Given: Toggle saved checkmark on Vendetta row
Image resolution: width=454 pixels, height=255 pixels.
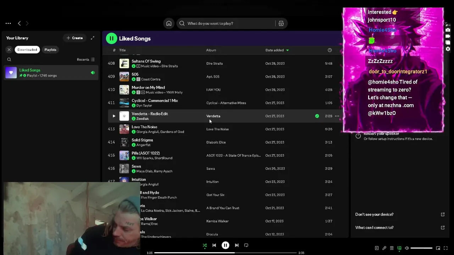Looking at the screenshot, I should [x=317, y=116].
